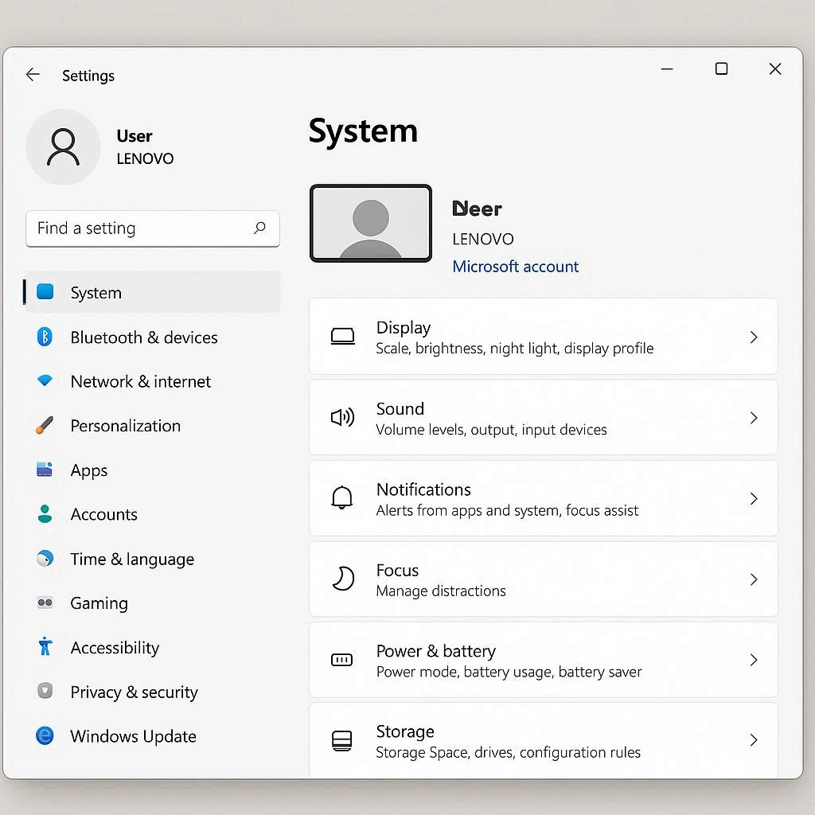The height and width of the screenshot is (815, 815).
Task: Click the Find a setting search box
Action: click(139, 228)
